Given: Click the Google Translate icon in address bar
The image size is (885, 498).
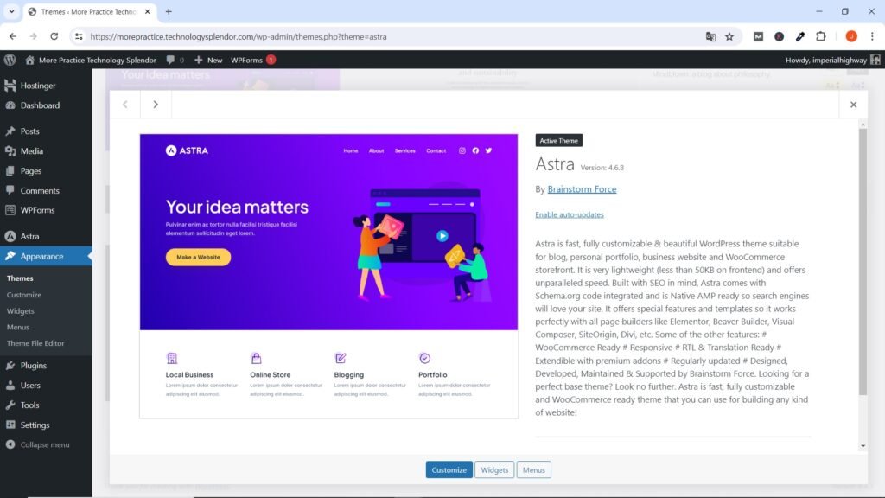Looking at the screenshot, I should pos(711,36).
